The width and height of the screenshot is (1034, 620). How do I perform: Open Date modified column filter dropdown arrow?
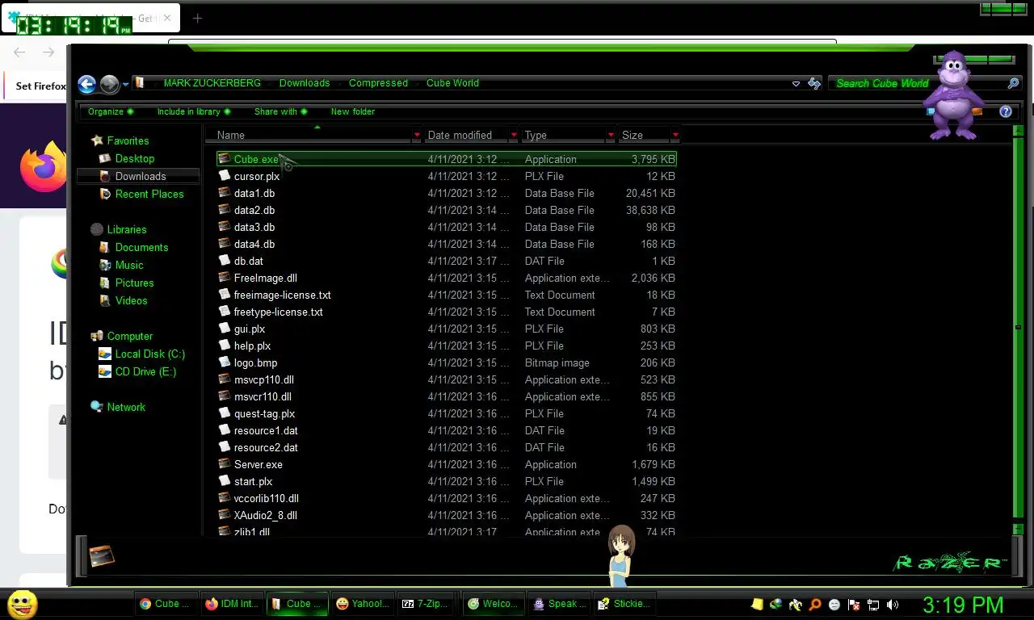(514, 135)
